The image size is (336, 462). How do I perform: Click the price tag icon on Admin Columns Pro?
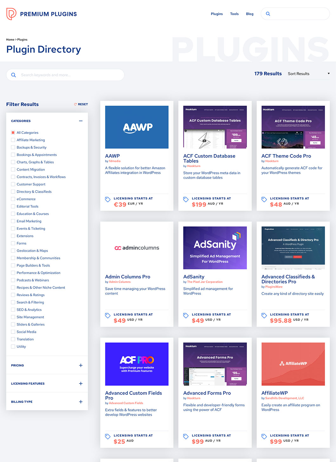(x=108, y=315)
